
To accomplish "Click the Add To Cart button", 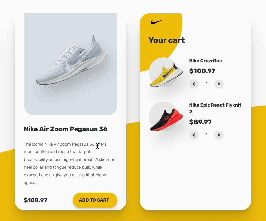I will point(95,200).
